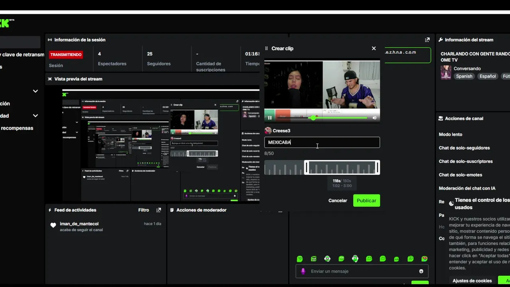510x287 pixels.
Task: Open Ajustes de cookies
Action: (472, 281)
